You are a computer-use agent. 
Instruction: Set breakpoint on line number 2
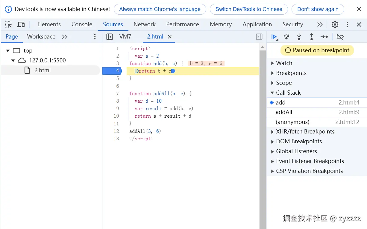tap(117, 56)
